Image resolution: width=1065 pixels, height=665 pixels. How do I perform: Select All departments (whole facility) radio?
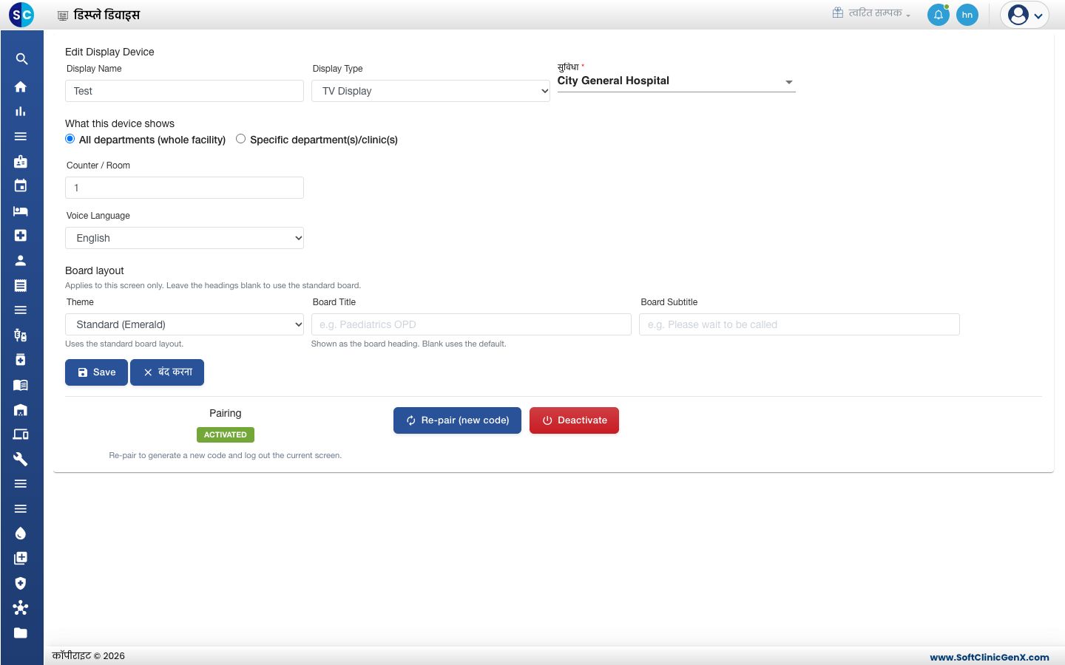pos(70,139)
